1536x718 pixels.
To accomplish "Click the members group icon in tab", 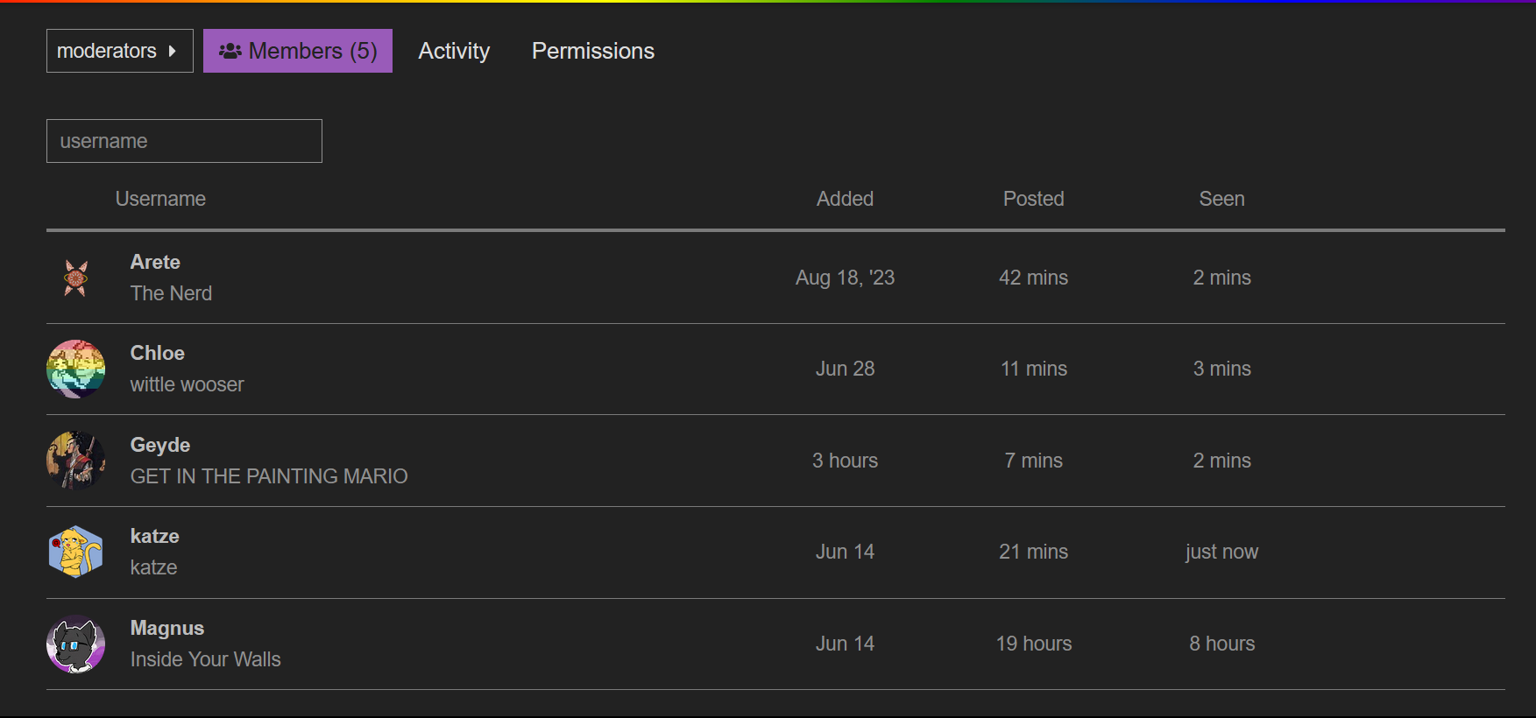I will (230, 51).
